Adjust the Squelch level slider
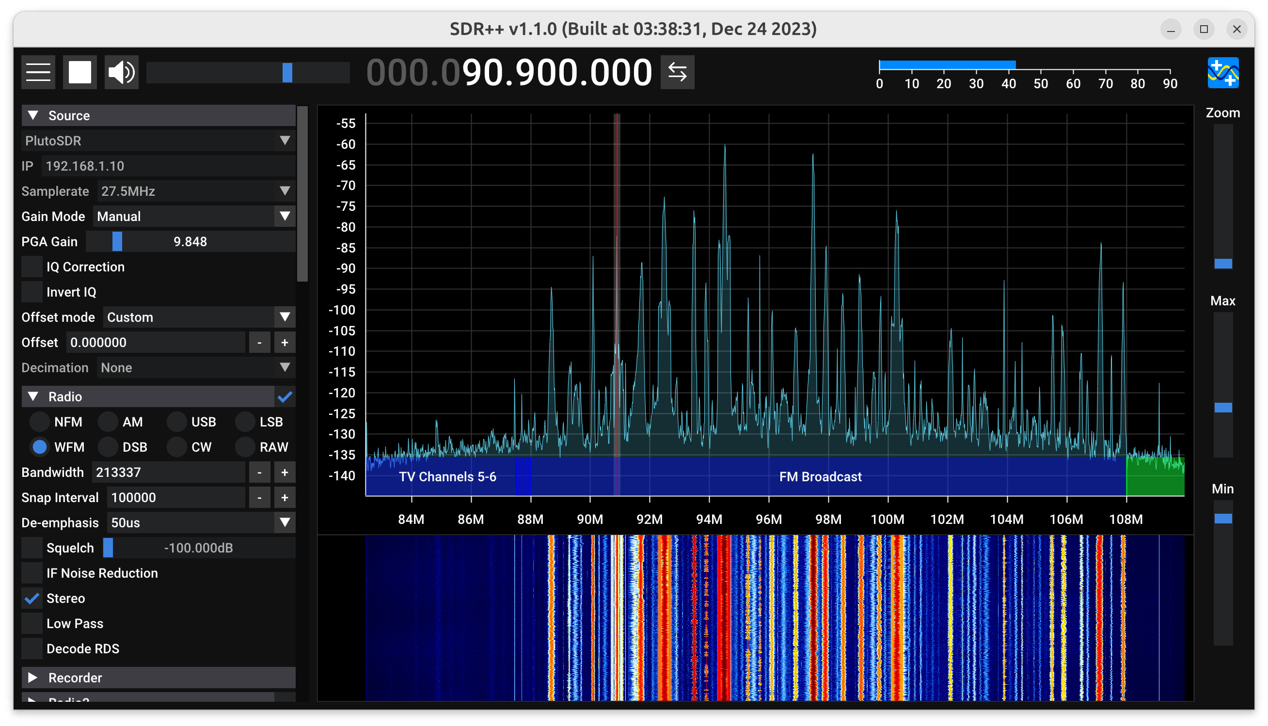1268x726 pixels. 199,548
